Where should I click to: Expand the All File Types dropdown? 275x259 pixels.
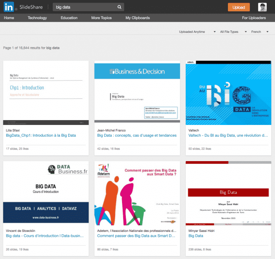coord(233,32)
